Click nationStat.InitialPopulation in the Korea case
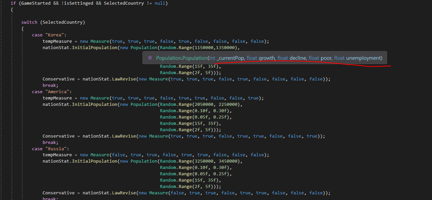This screenshot has width=432, height=200. click(80, 48)
